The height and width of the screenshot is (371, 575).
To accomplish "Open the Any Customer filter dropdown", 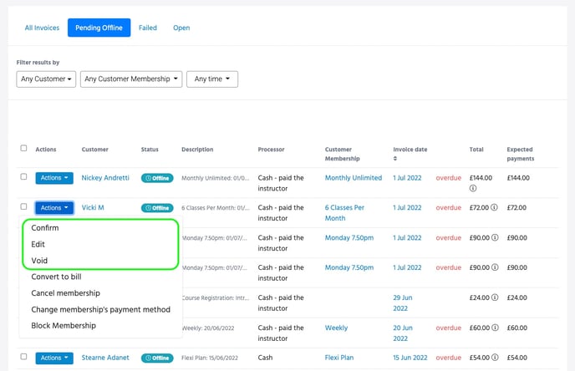I will pos(46,79).
